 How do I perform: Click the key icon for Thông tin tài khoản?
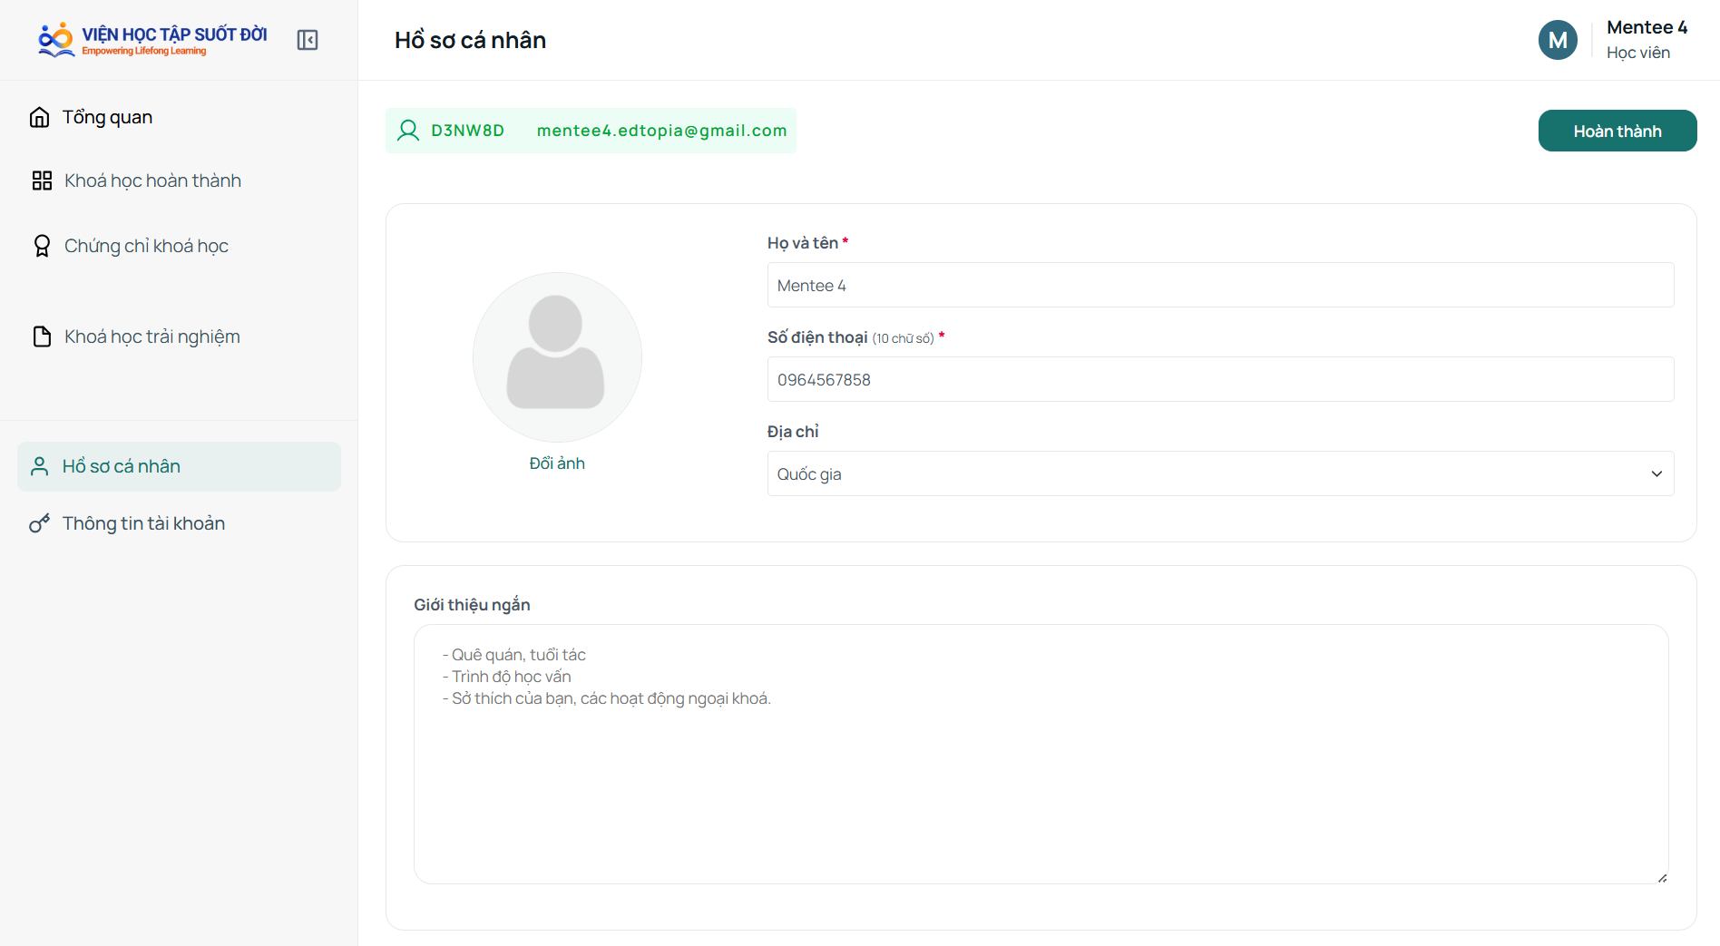click(39, 523)
